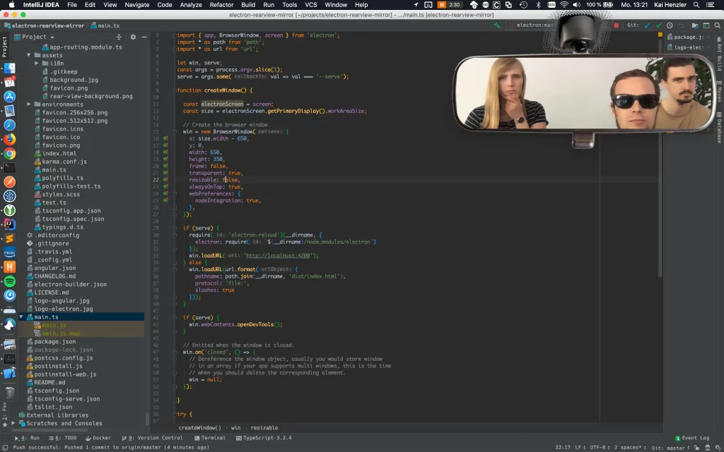
Task: Click the volume icon in the menu bar
Action: pyautogui.click(x=577, y=5)
